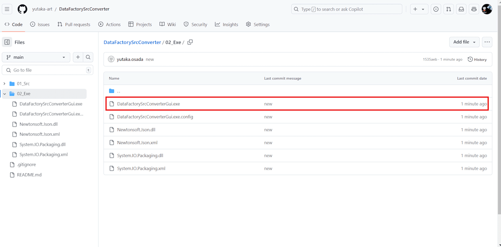Add a file with the plus icon in sidebar
This screenshot has width=501, height=247.
click(x=78, y=57)
